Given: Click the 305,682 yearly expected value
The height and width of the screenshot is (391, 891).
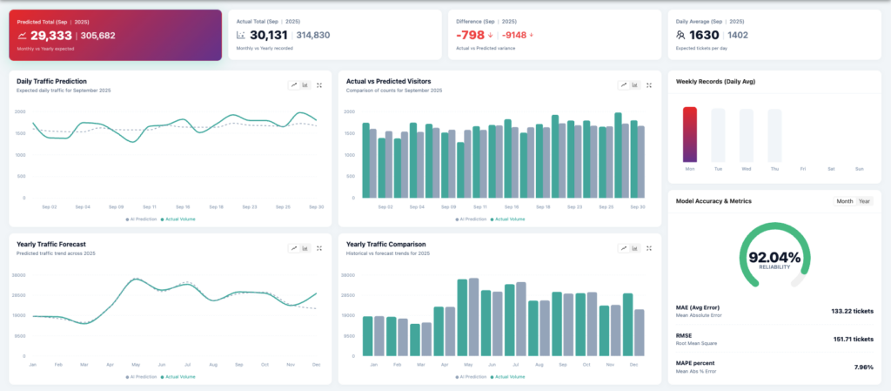Looking at the screenshot, I should coord(98,35).
